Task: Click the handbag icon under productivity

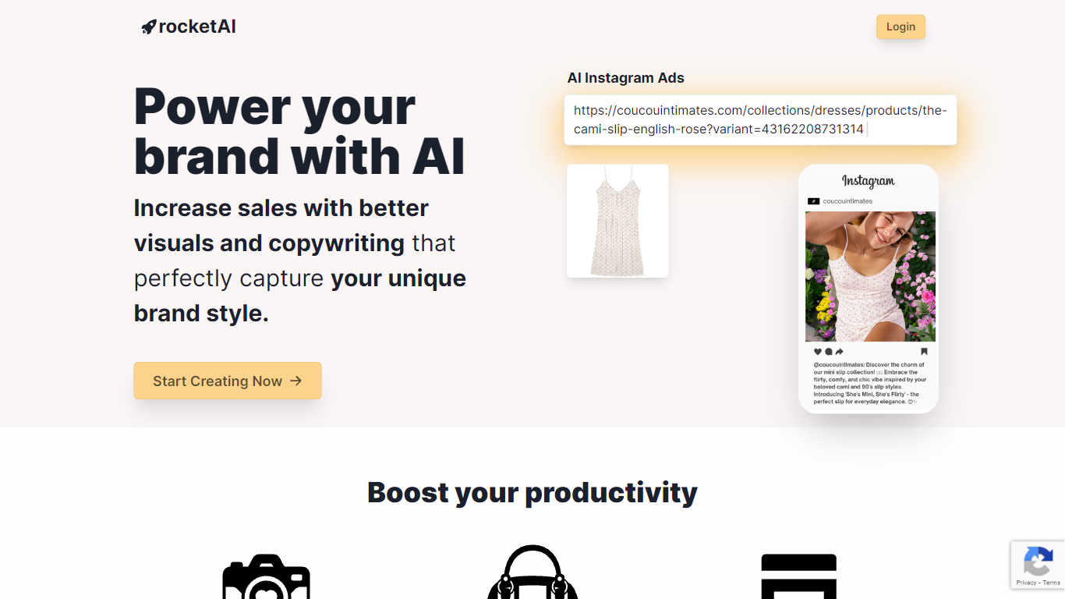Action: [x=532, y=572]
